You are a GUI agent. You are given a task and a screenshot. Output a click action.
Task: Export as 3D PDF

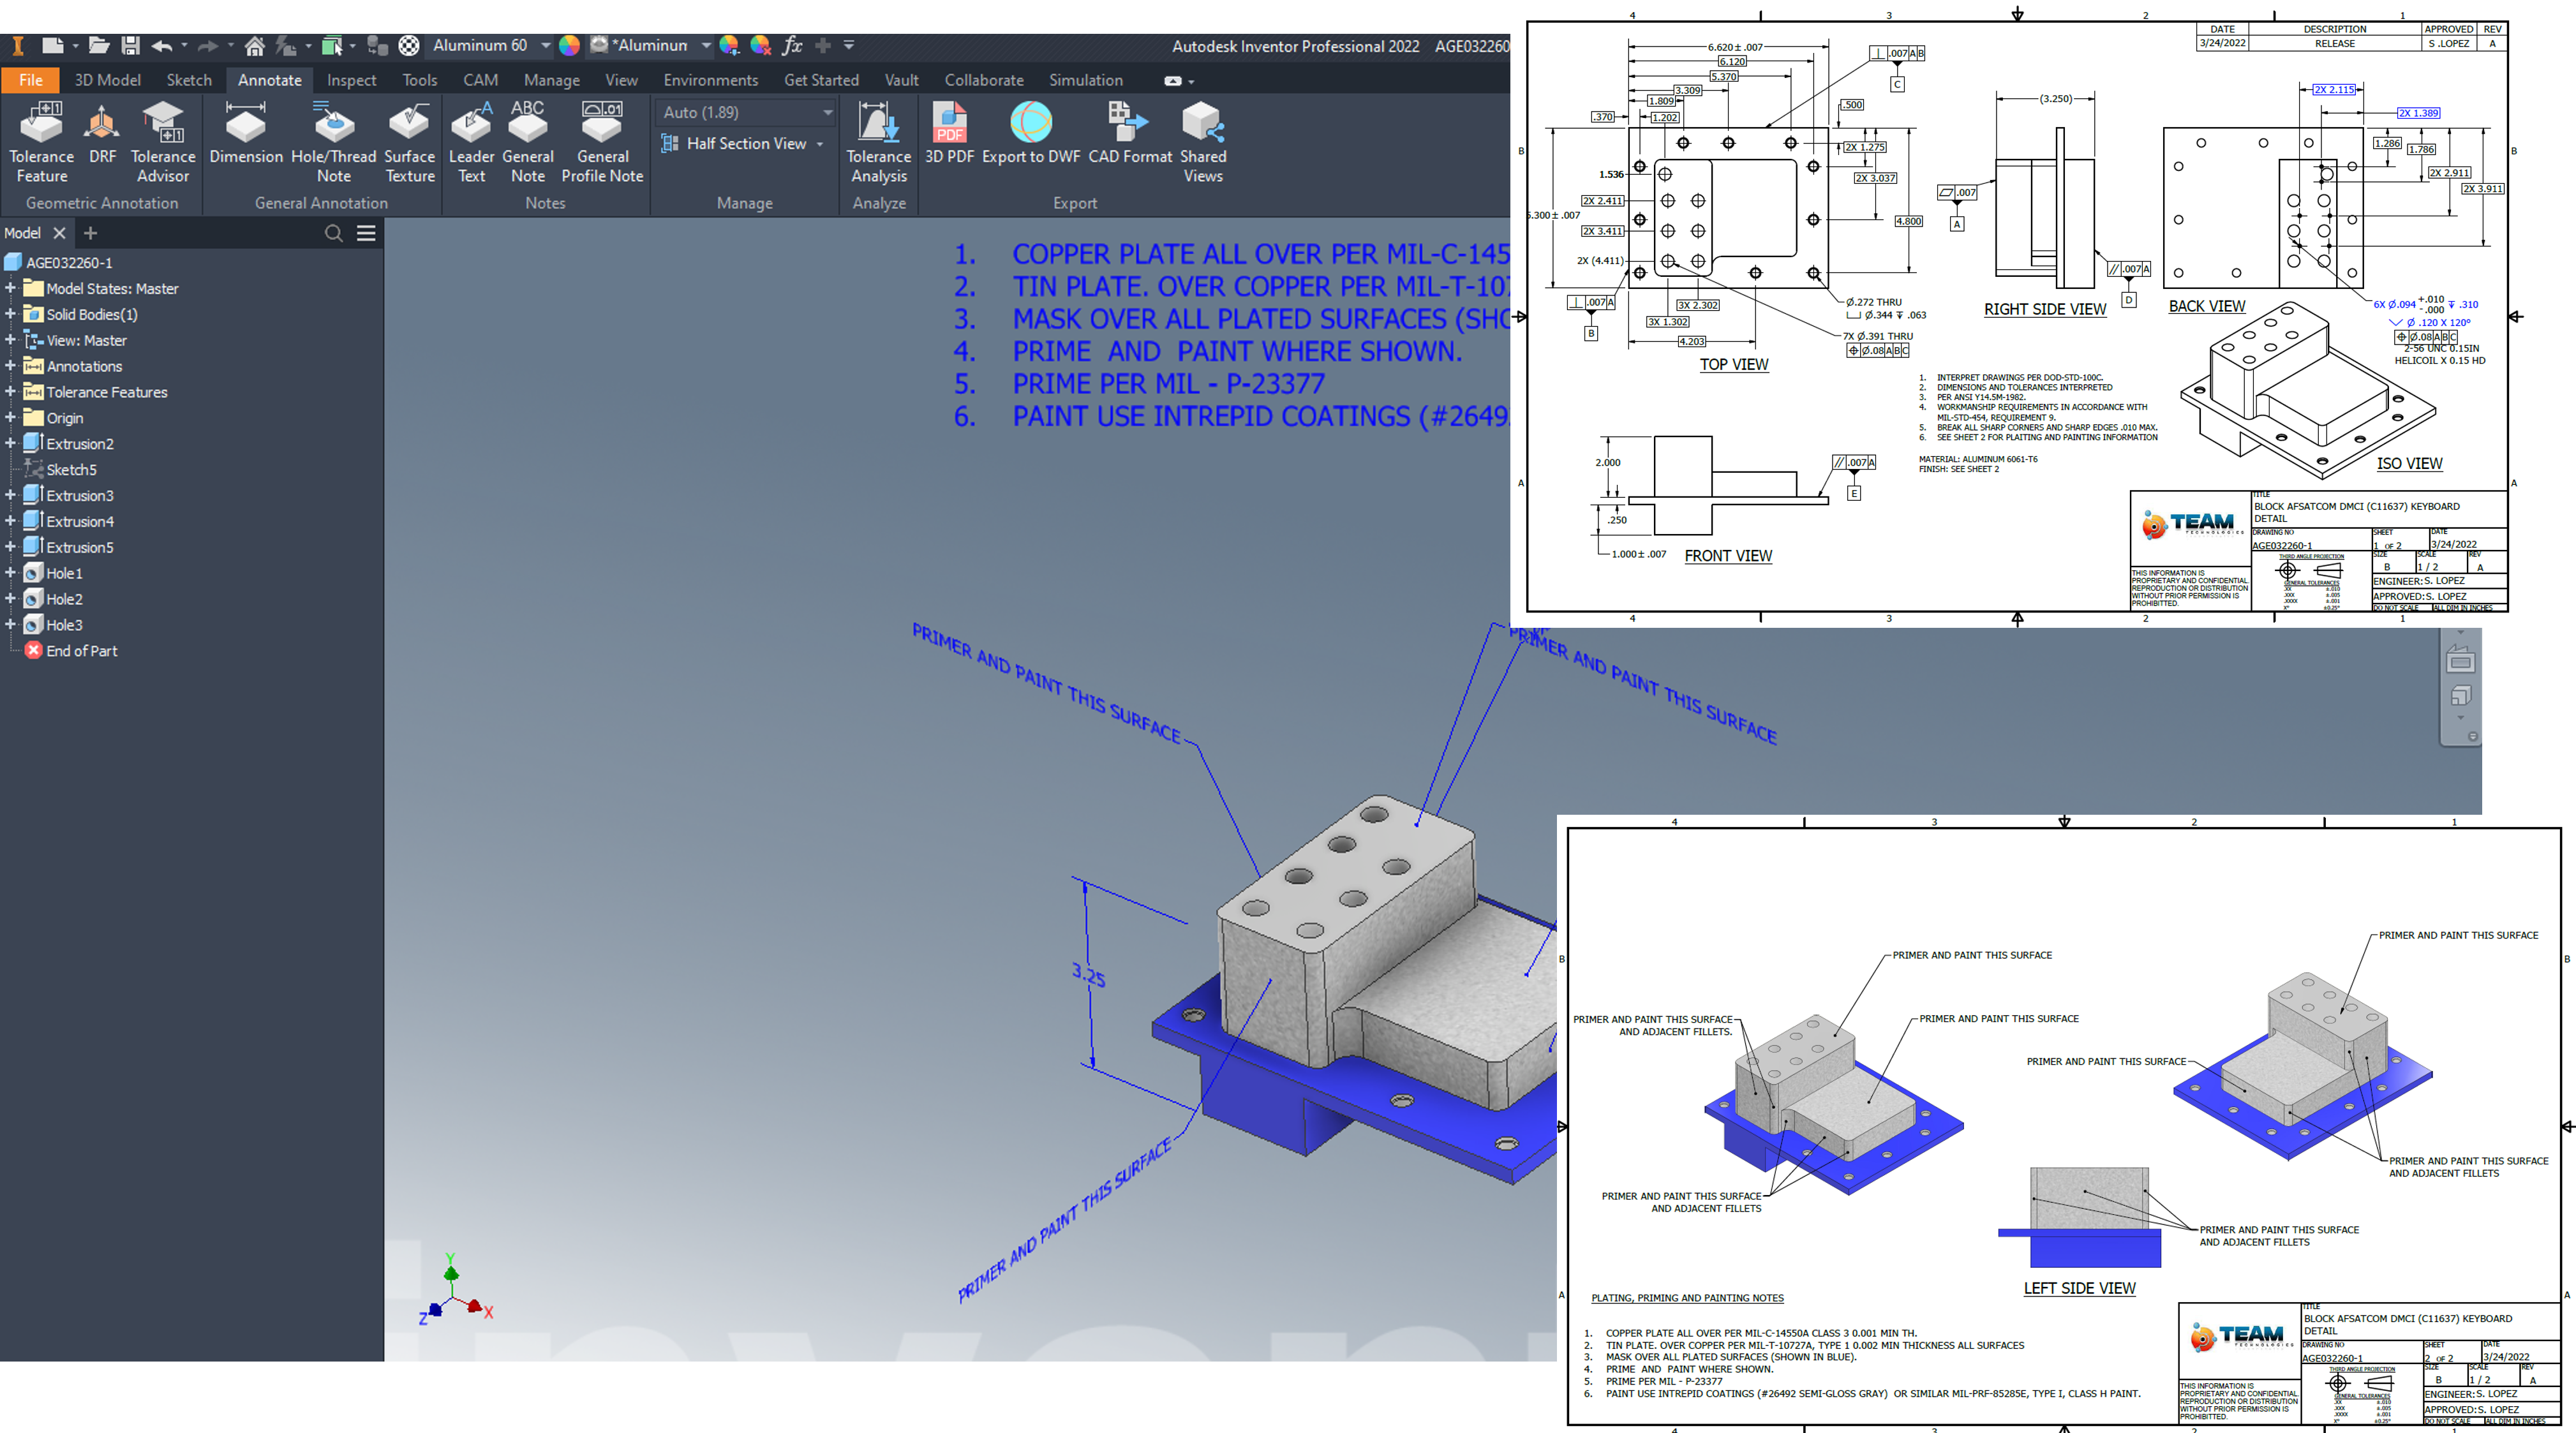(x=949, y=133)
